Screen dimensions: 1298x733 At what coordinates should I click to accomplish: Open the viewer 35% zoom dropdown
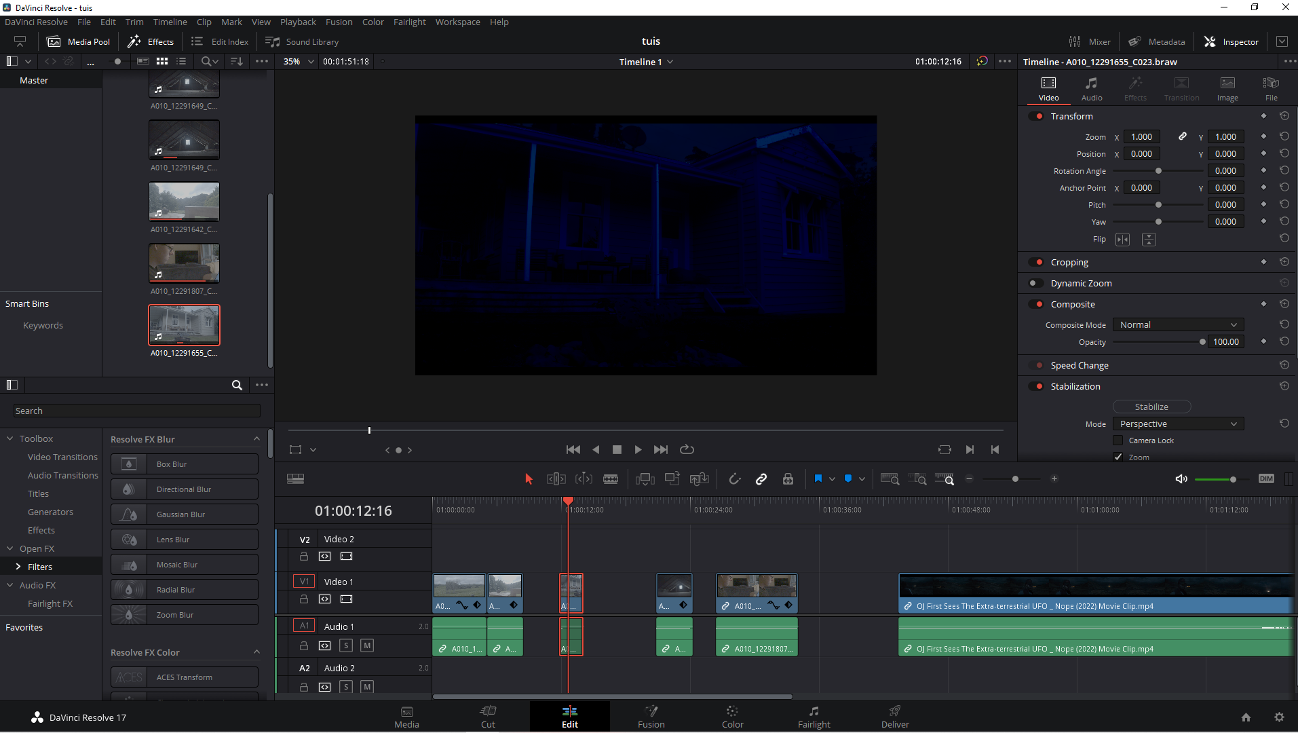click(x=299, y=61)
